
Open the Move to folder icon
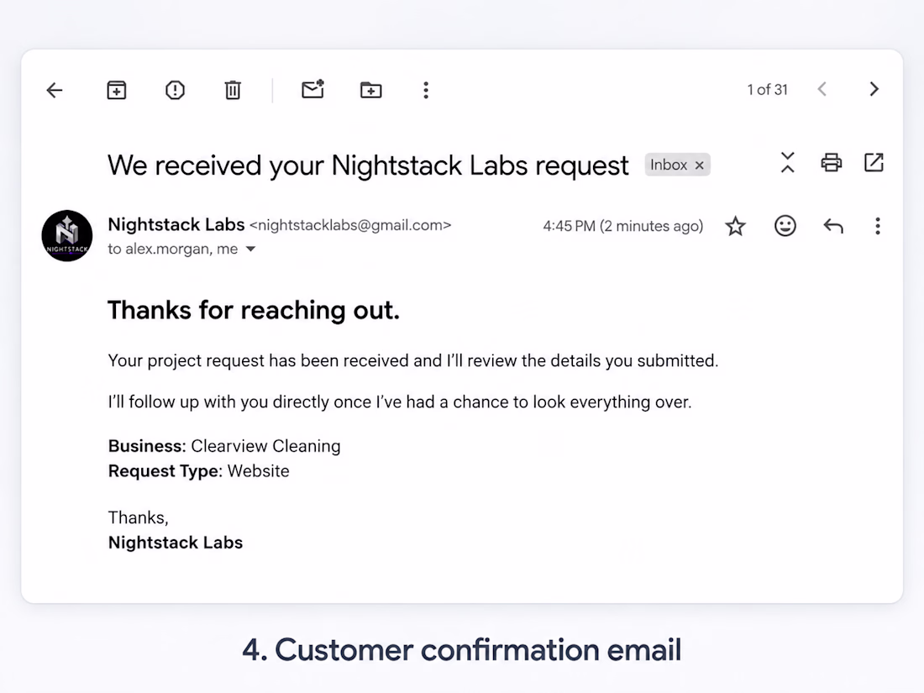[x=370, y=90]
